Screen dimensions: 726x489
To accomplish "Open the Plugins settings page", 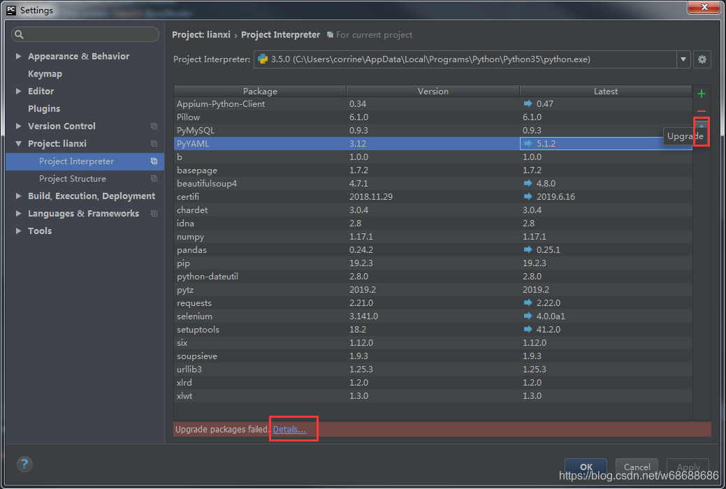I will coord(42,108).
